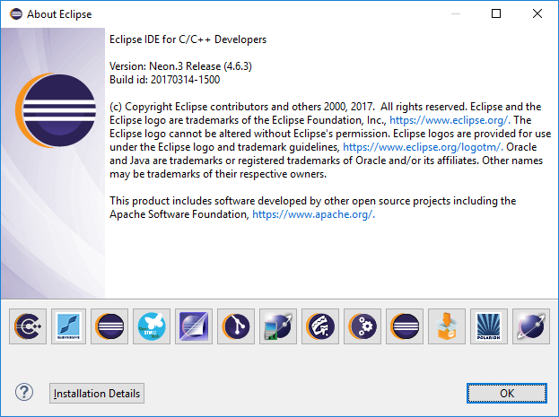Maximize the About Eclipse window
The width and height of the screenshot is (559, 417).
pos(496,13)
